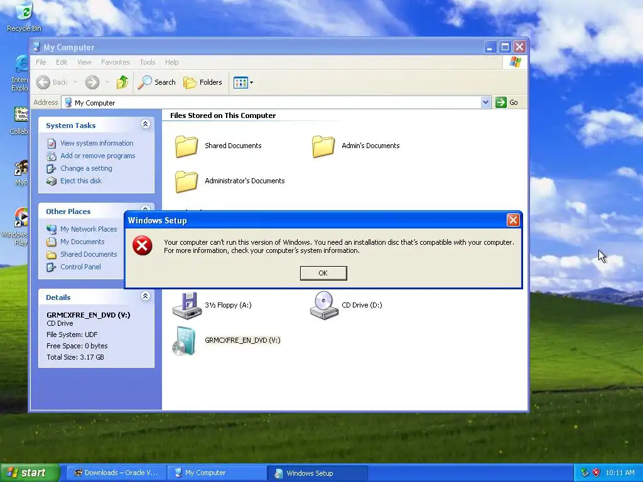Click the Administrator's Documents label

click(x=245, y=181)
